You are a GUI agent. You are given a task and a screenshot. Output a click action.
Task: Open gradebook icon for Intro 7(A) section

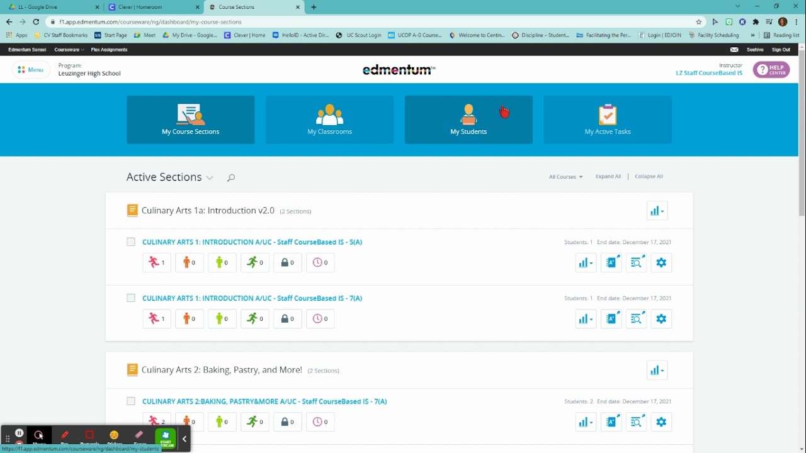pyautogui.click(x=611, y=318)
